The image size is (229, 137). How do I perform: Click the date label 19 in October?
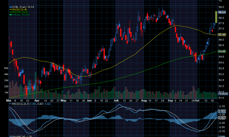(212, 101)
